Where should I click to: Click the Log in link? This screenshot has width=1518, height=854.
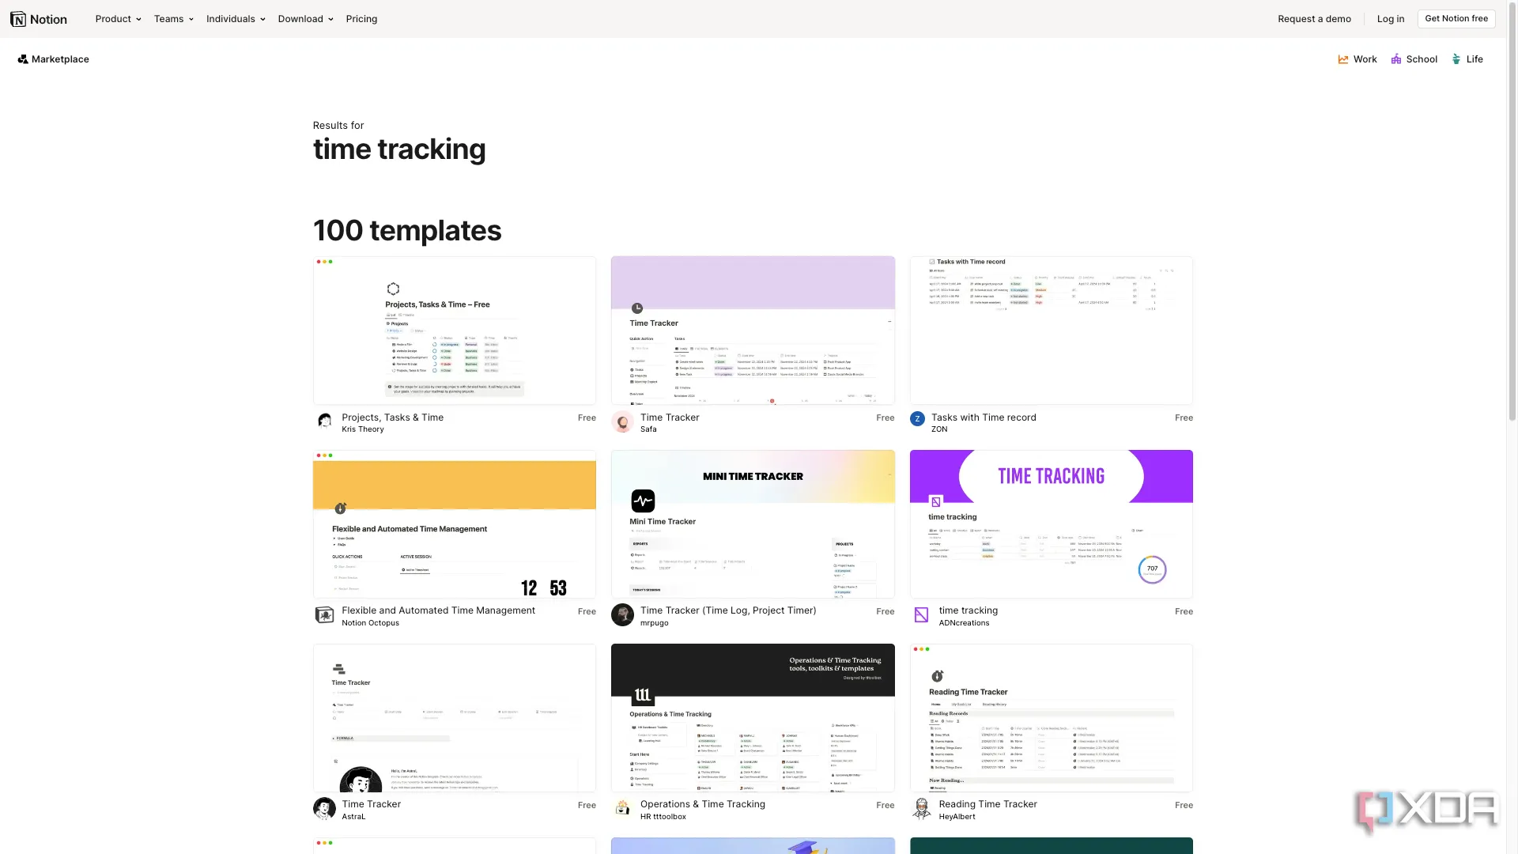coord(1390,19)
